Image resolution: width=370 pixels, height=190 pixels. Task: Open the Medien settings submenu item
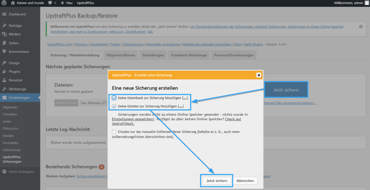8,136
